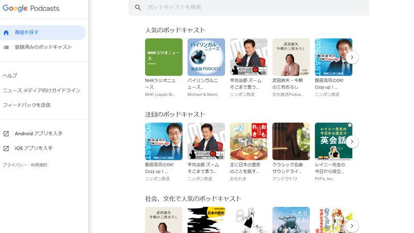Click おもれき publisher text

click(x=238, y=179)
